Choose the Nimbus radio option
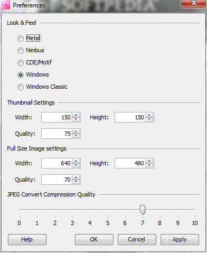207x253 pixels. tap(21, 51)
